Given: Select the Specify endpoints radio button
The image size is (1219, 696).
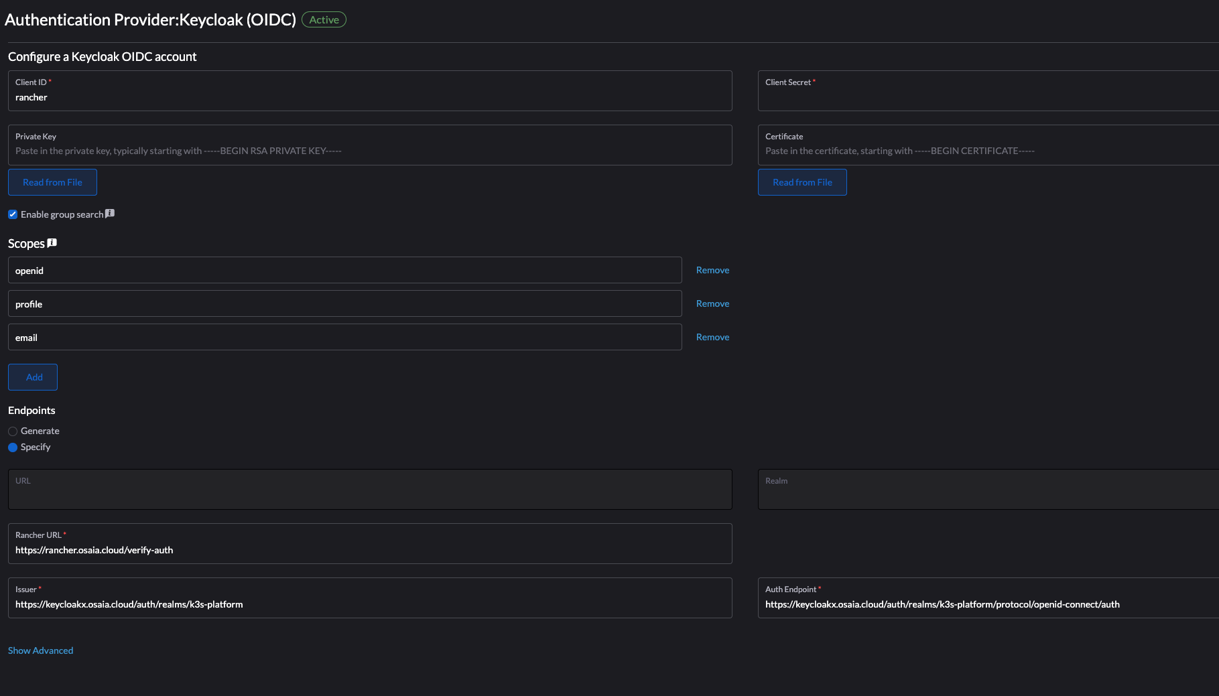Looking at the screenshot, I should click(13, 447).
